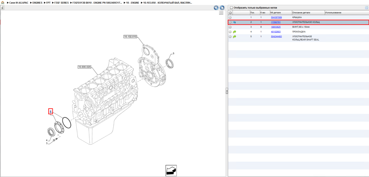Select the 'ВИНТ,M8 x 16mm' description
369x177 pixels.
[301, 27]
